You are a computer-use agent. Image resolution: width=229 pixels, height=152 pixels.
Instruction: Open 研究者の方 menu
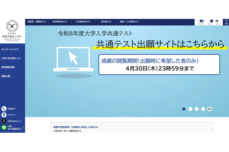click(x=106, y=21)
